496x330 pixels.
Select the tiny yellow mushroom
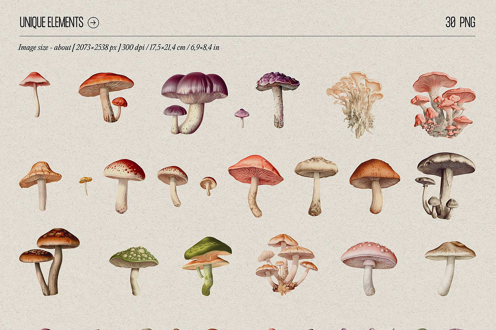(x=86, y=186)
